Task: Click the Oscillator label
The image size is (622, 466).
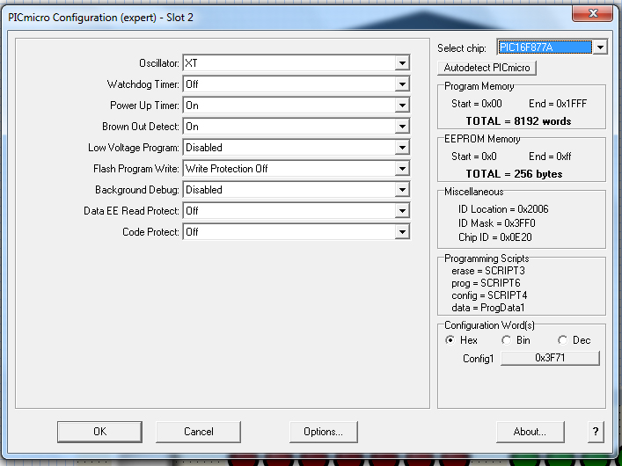Action: pyautogui.click(x=159, y=63)
